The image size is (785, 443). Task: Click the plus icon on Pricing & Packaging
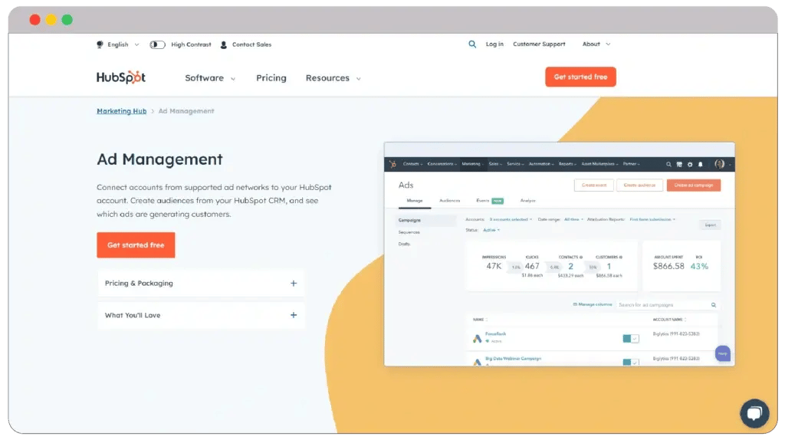click(293, 283)
